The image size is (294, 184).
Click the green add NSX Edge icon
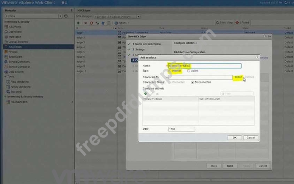pos(78,23)
